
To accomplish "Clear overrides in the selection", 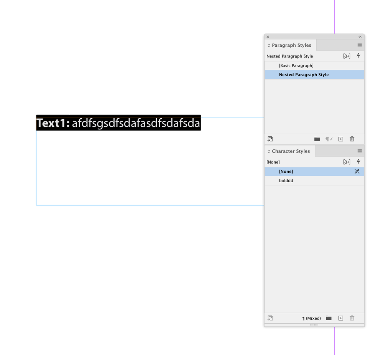I will click(329, 139).
